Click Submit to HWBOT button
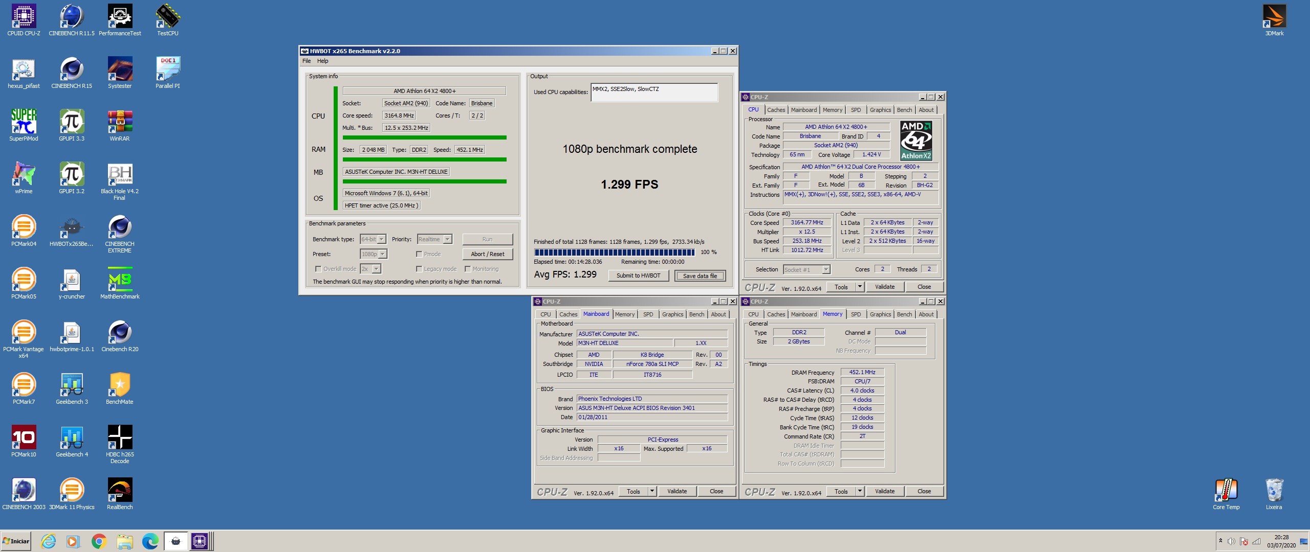This screenshot has width=1310, height=552. point(638,275)
